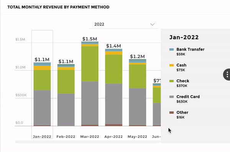
Task: Click the gray Credit Card legend swatch
Action: pyautogui.click(x=171, y=97)
